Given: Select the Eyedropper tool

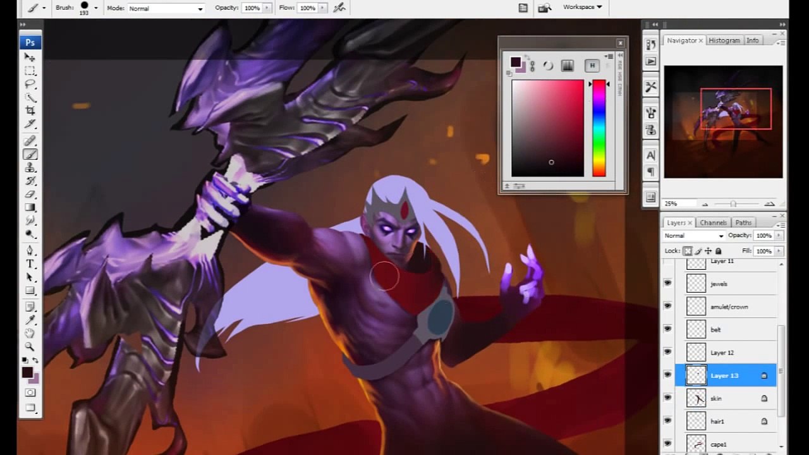Looking at the screenshot, I should [x=30, y=320].
